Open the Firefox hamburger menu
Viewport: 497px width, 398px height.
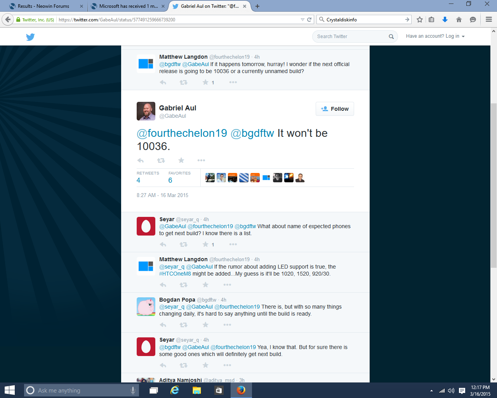(x=489, y=19)
